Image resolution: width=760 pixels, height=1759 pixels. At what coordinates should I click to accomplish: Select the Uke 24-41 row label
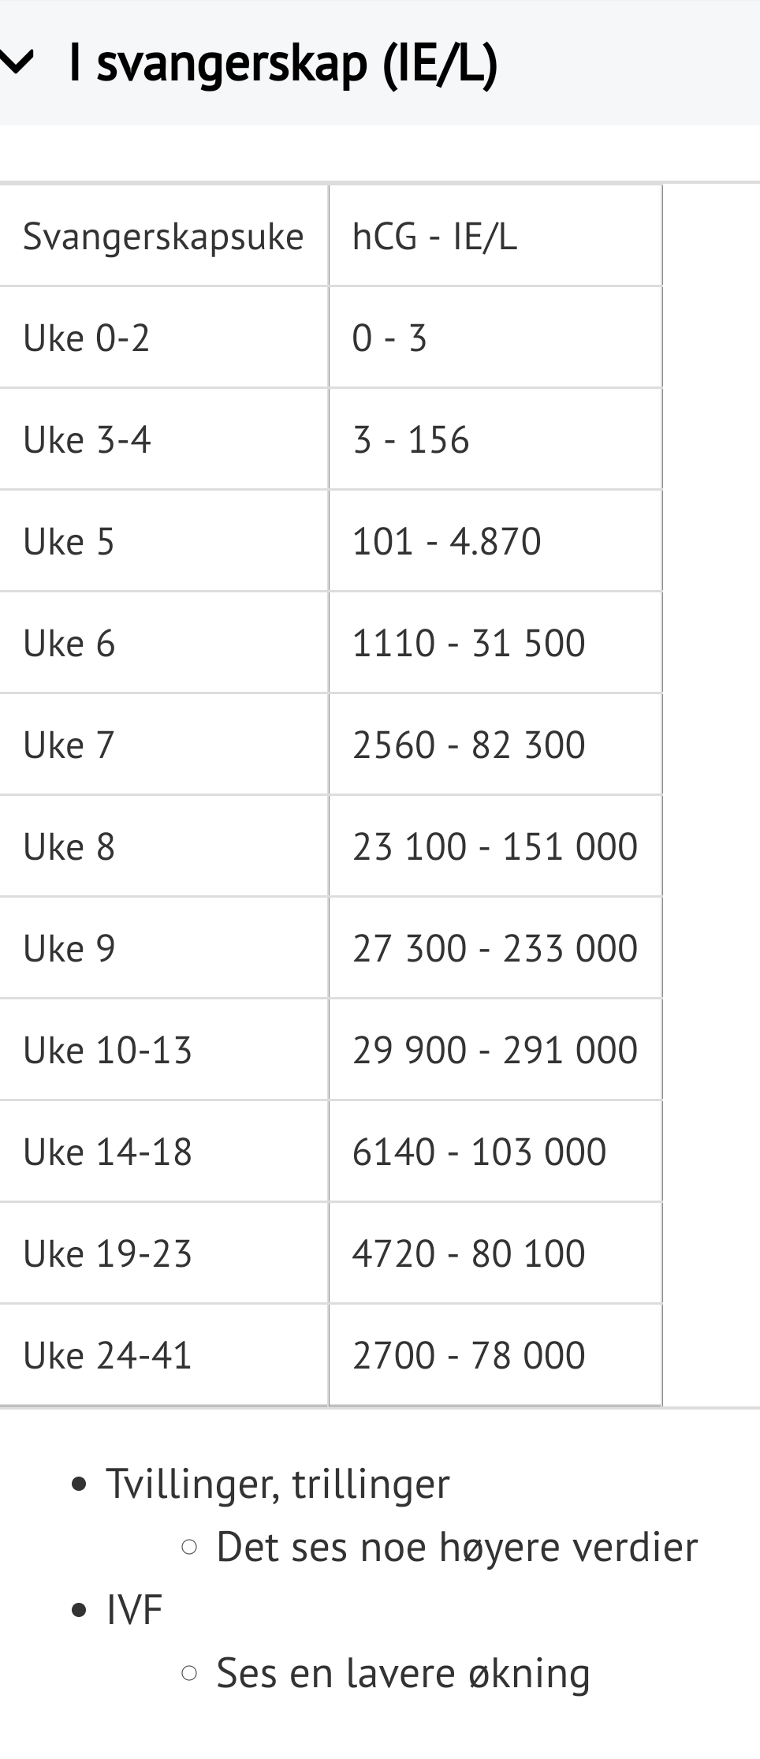coord(108,1356)
